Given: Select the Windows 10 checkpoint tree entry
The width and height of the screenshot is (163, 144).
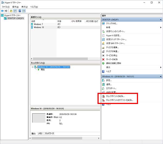Looking at the screenshot, I should point(54,67).
